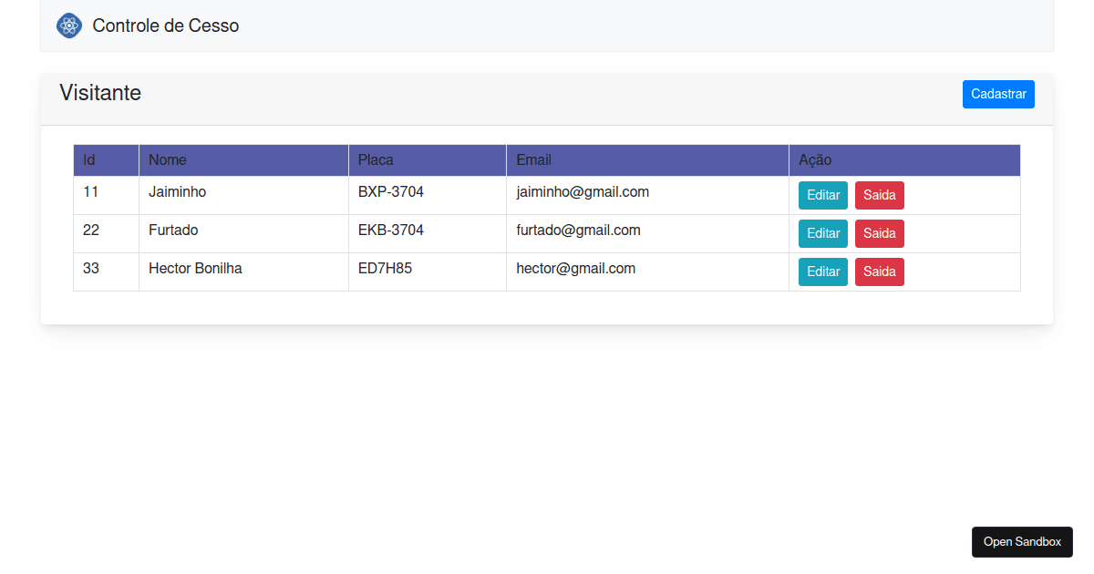The height and width of the screenshot is (574, 1094).
Task: Click the Visitante panel title
Action: (100, 93)
